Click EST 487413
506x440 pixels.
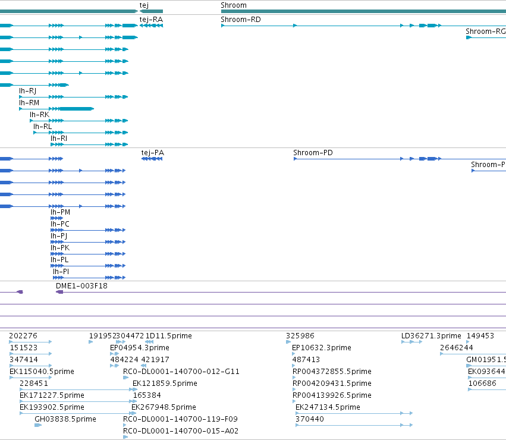tap(306, 360)
